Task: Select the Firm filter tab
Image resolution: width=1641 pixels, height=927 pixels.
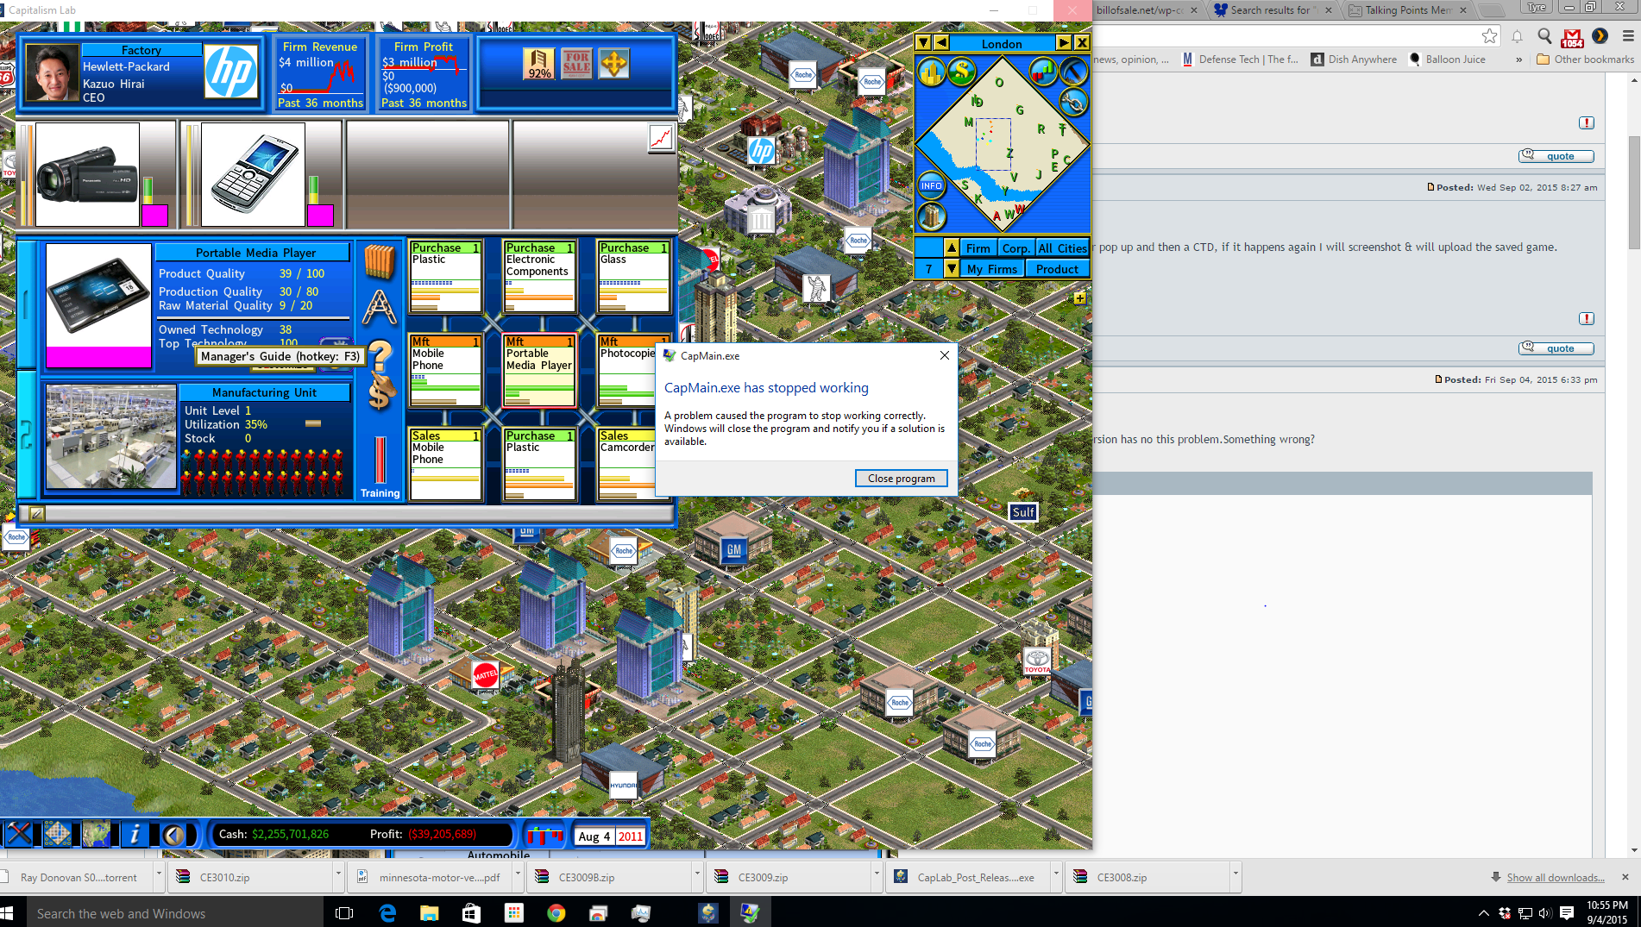Action: click(978, 248)
